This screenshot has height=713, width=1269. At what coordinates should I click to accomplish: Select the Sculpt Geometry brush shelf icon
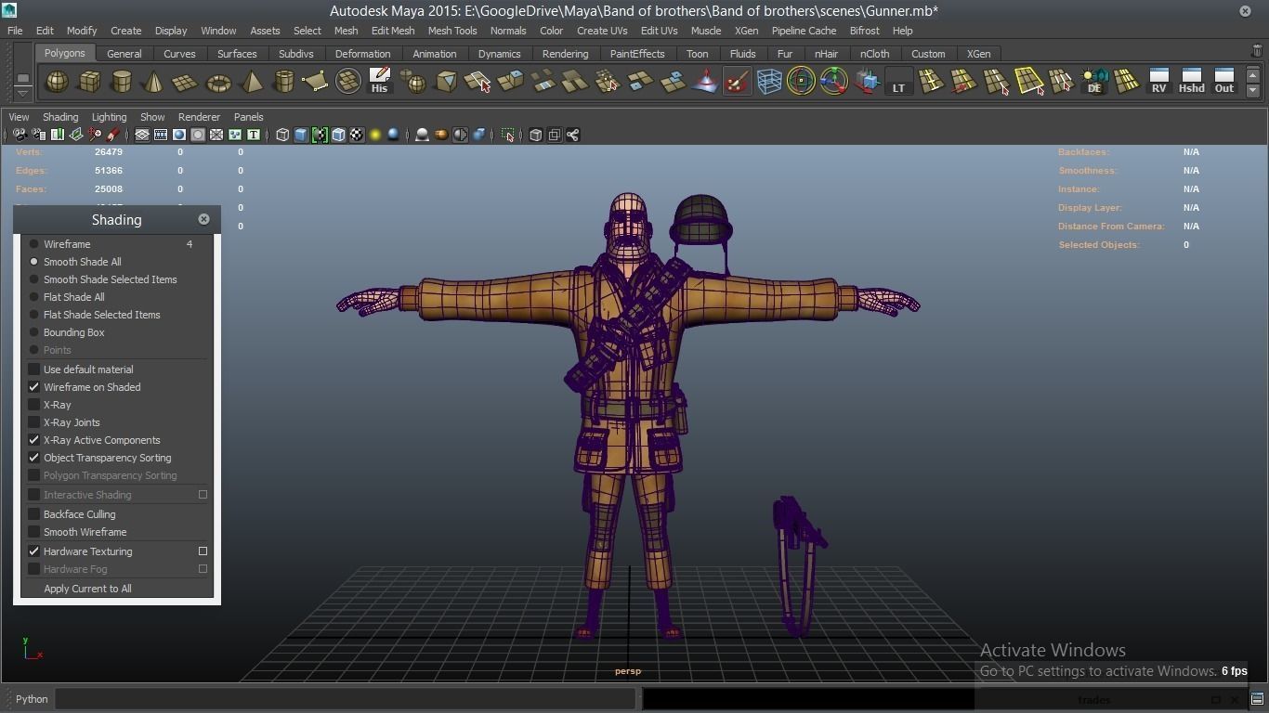point(737,83)
